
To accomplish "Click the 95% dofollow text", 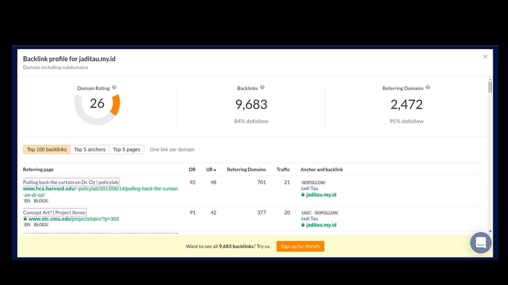I will pyautogui.click(x=406, y=121).
